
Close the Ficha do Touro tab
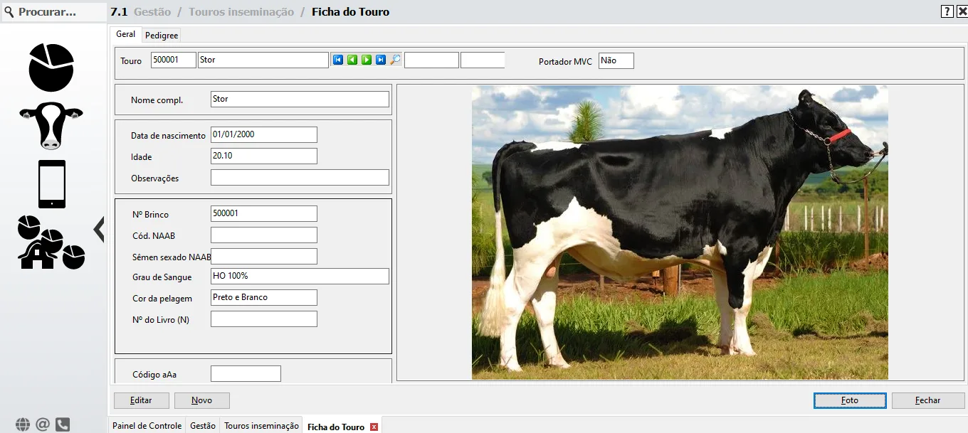(x=374, y=427)
